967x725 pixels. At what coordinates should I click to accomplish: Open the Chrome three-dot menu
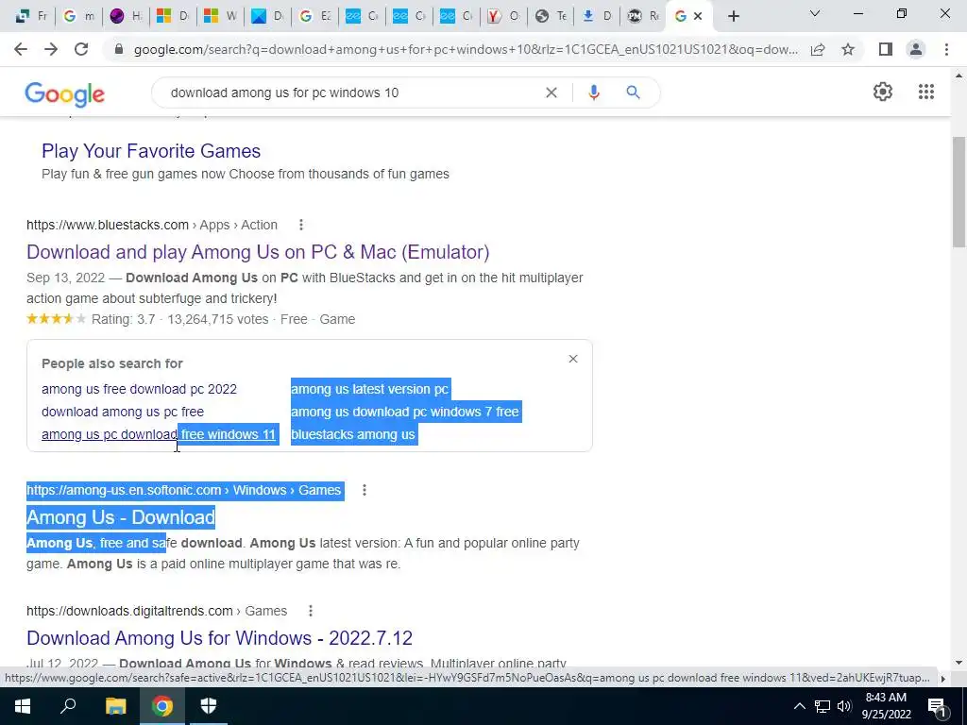pos(946,49)
